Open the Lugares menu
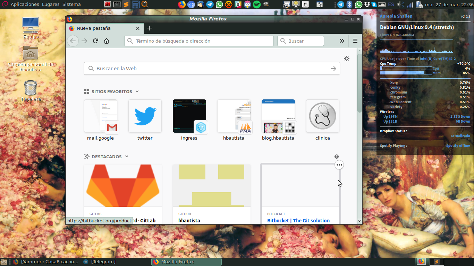Image resolution: width=474 pixels, height=266 pixels. point(51,5)
